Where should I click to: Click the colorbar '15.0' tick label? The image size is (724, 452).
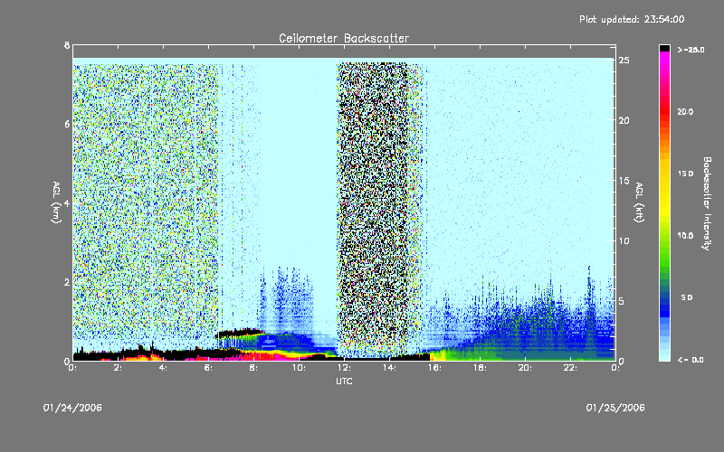click(x=685, y=174)
